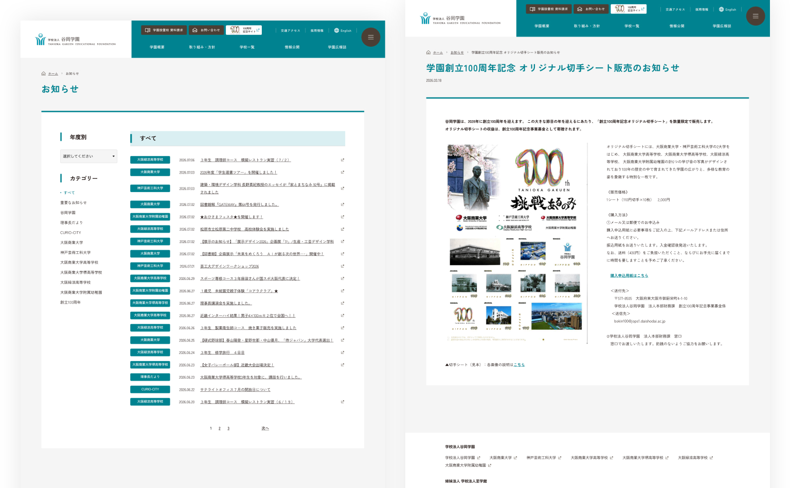
Task: Open 取り組み・方針 menu on left page
Action: coord(202,47)
